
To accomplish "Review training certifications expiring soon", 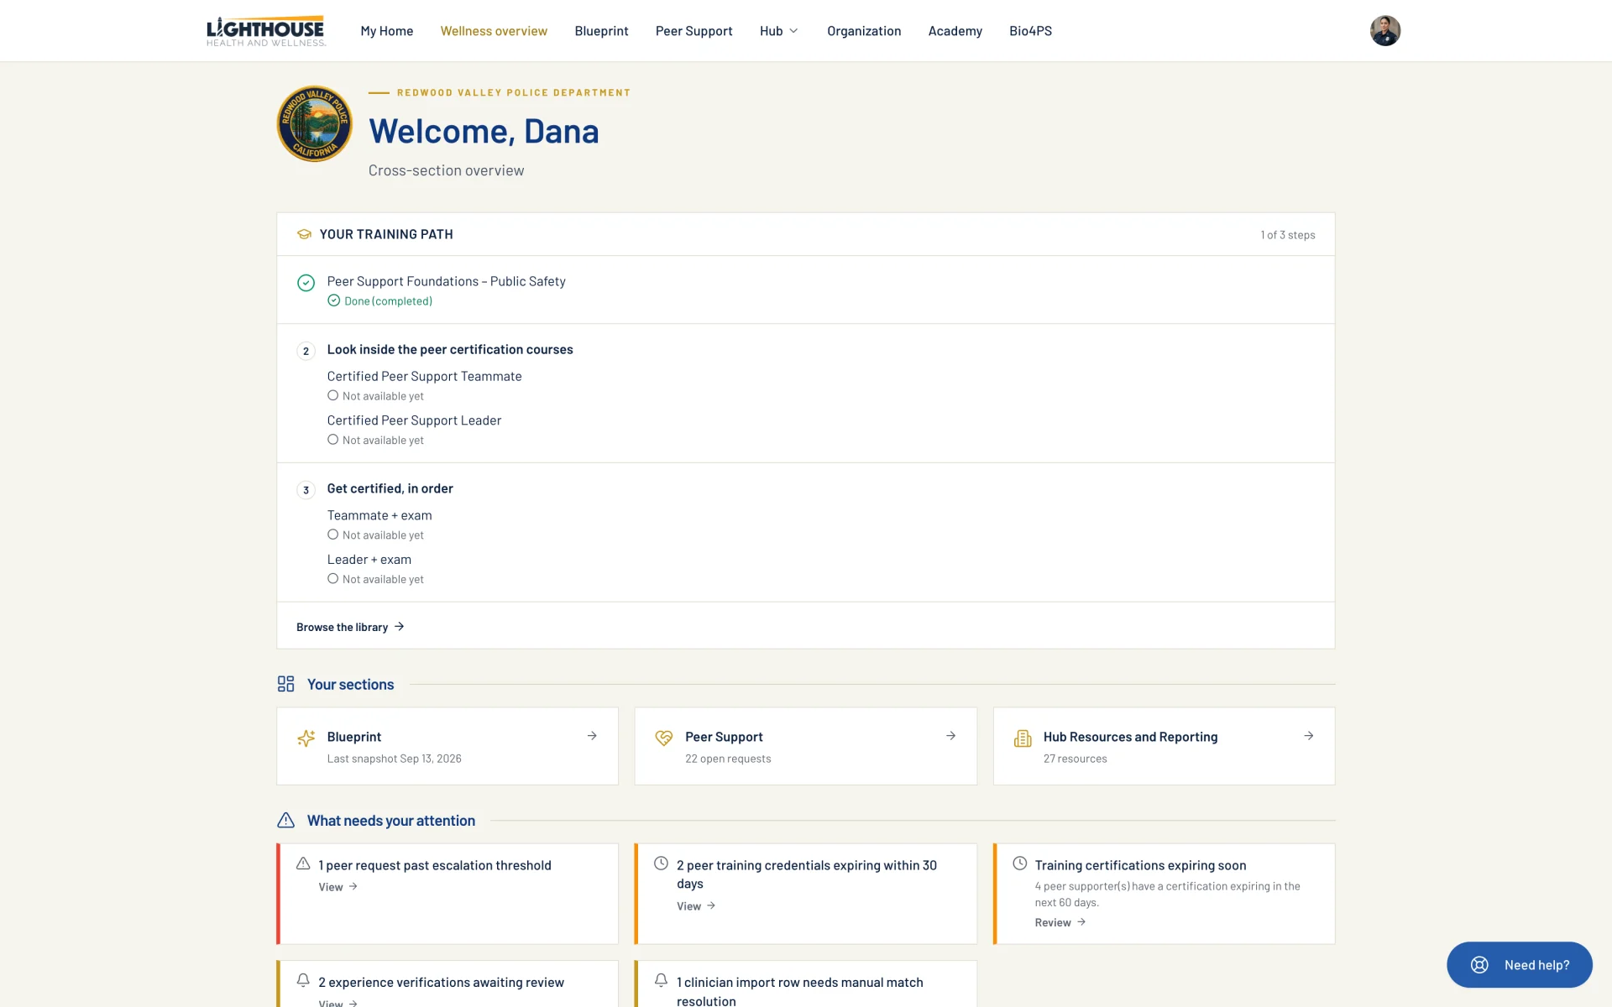I will coord(1060,922).
